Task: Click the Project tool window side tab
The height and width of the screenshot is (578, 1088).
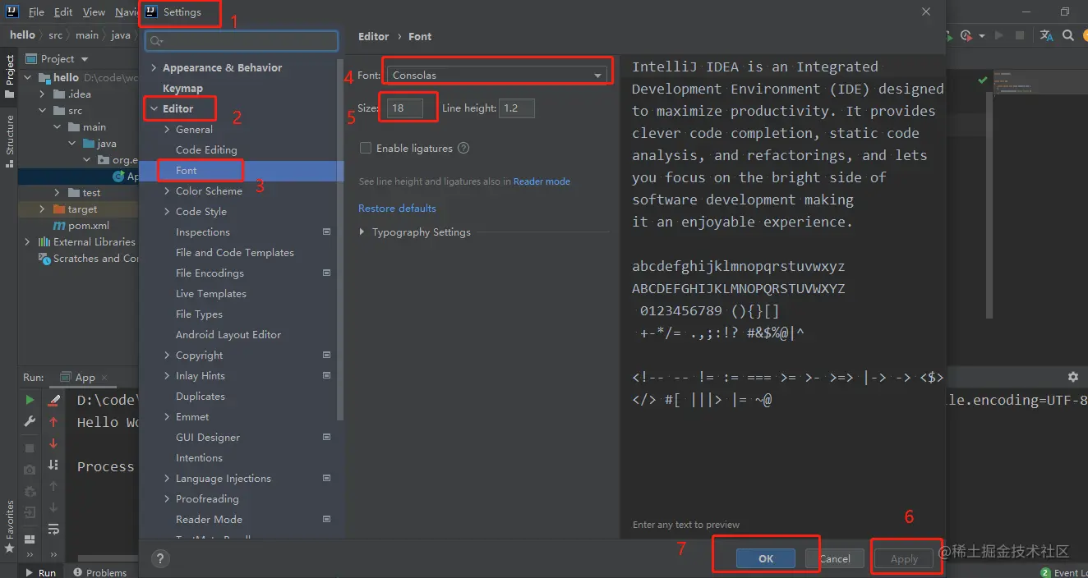Action: coord(10,76)
